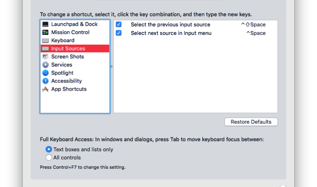Image resolution: width=317 pixels, height=187 pixels.
Task: Select the Mission Control icon
Action: click(x=45, y=32)
